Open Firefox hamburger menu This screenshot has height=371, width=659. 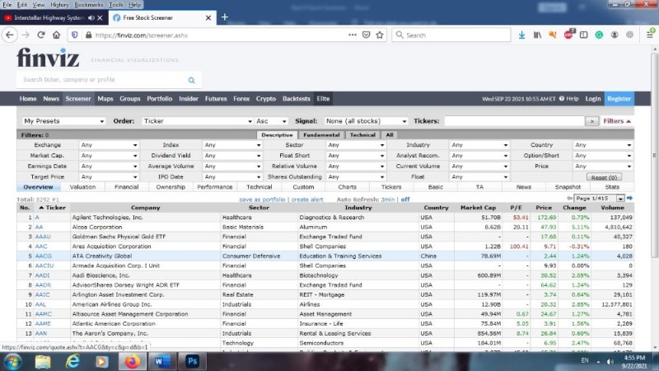click(x=650, y=35)
